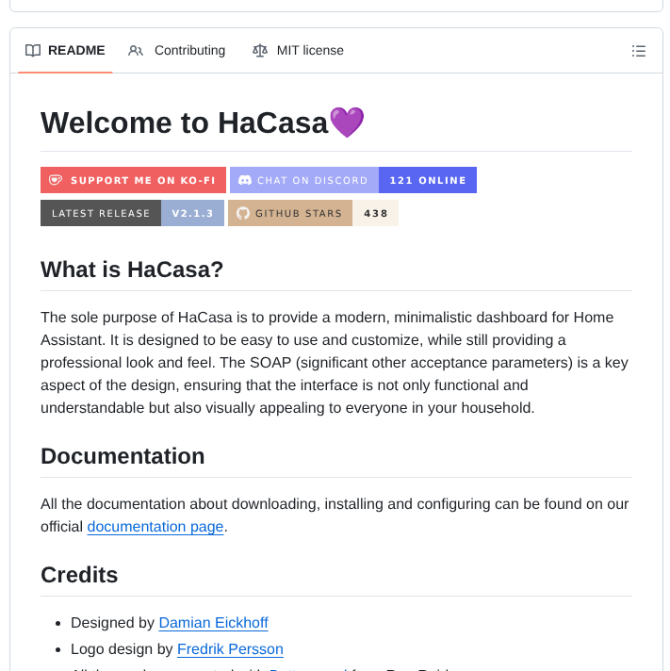Switch to the README tab label
Screen dimensions: 670x671
(x=76, y=51)
